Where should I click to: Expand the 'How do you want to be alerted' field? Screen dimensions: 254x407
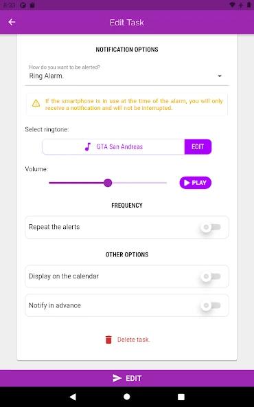127,74
